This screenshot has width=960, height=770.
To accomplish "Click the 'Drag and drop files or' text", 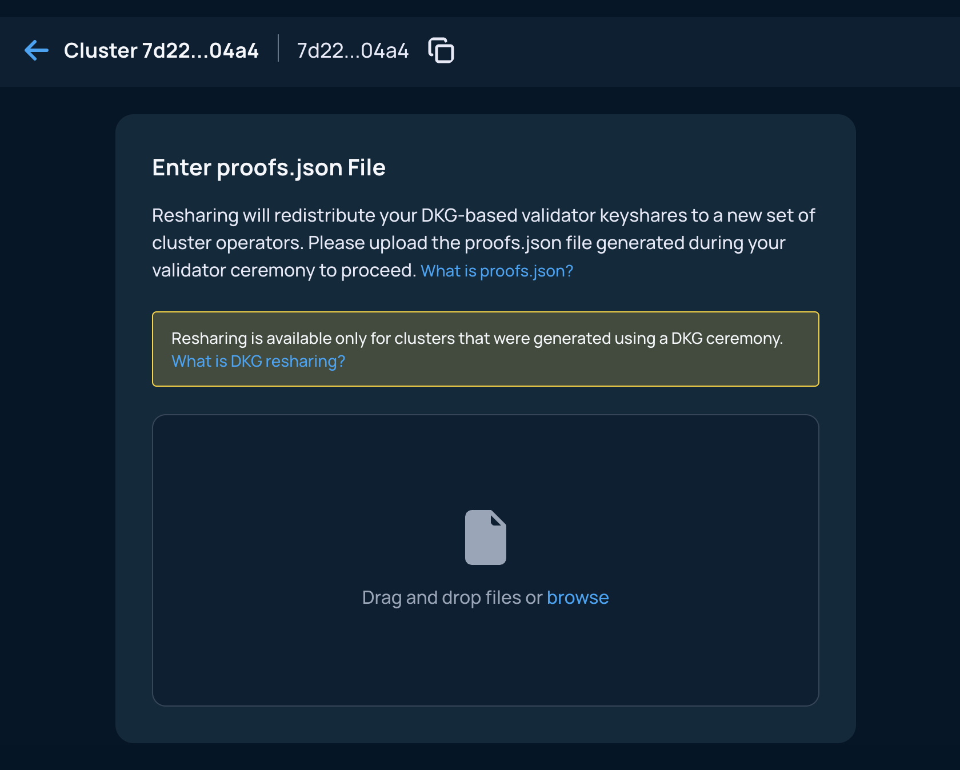I will (x=452, y=597).
